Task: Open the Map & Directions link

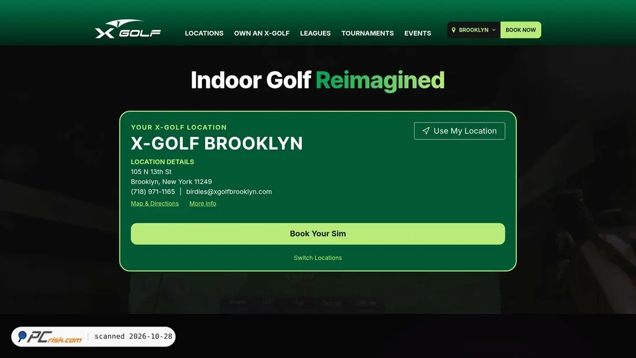Action: (154, 204)
